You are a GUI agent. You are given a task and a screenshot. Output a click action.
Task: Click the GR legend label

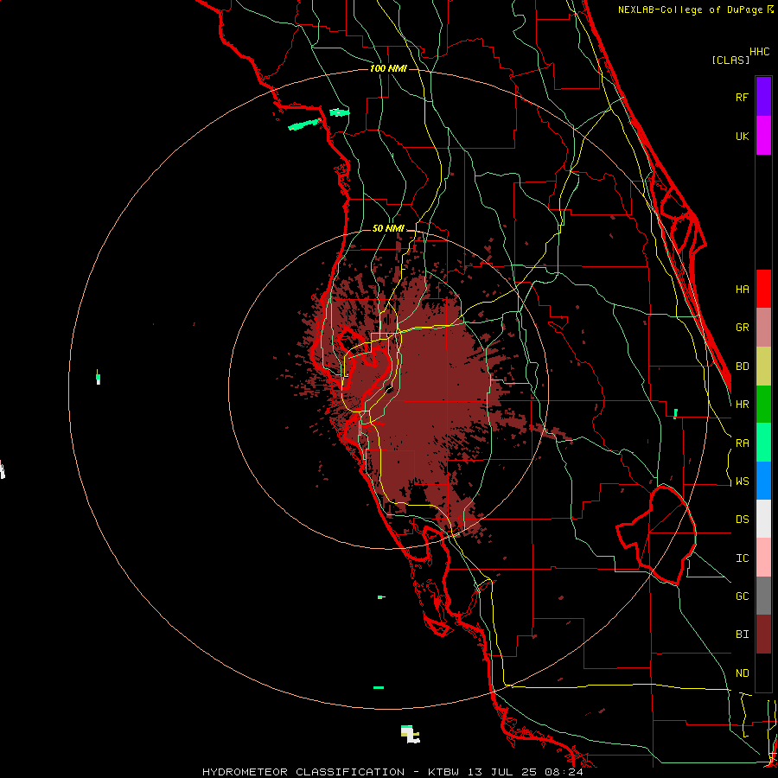[x=743, y=328]
